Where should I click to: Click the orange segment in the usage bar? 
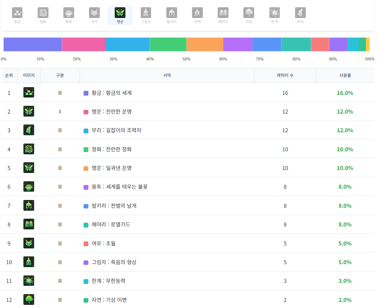click(x=205, y=44)
